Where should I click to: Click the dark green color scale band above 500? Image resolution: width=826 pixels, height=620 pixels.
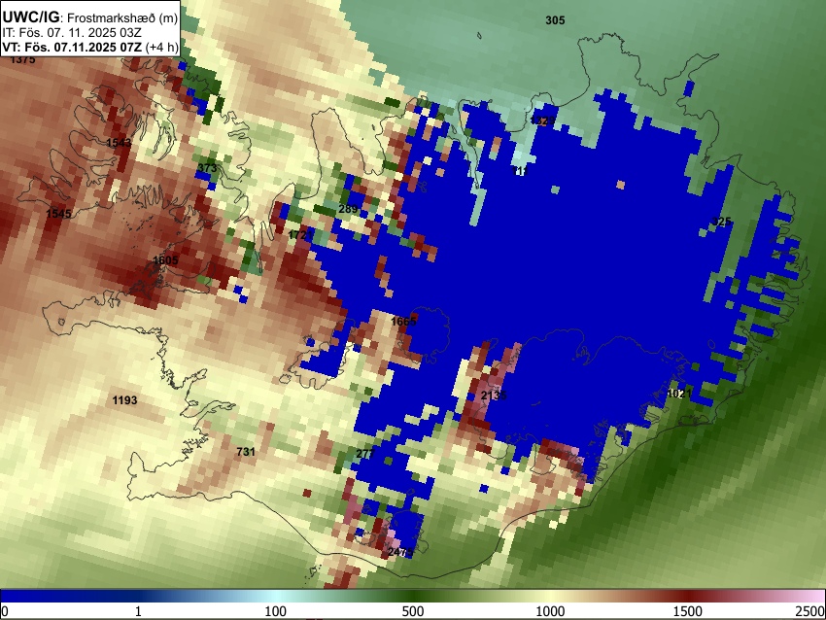pos(413,597)
